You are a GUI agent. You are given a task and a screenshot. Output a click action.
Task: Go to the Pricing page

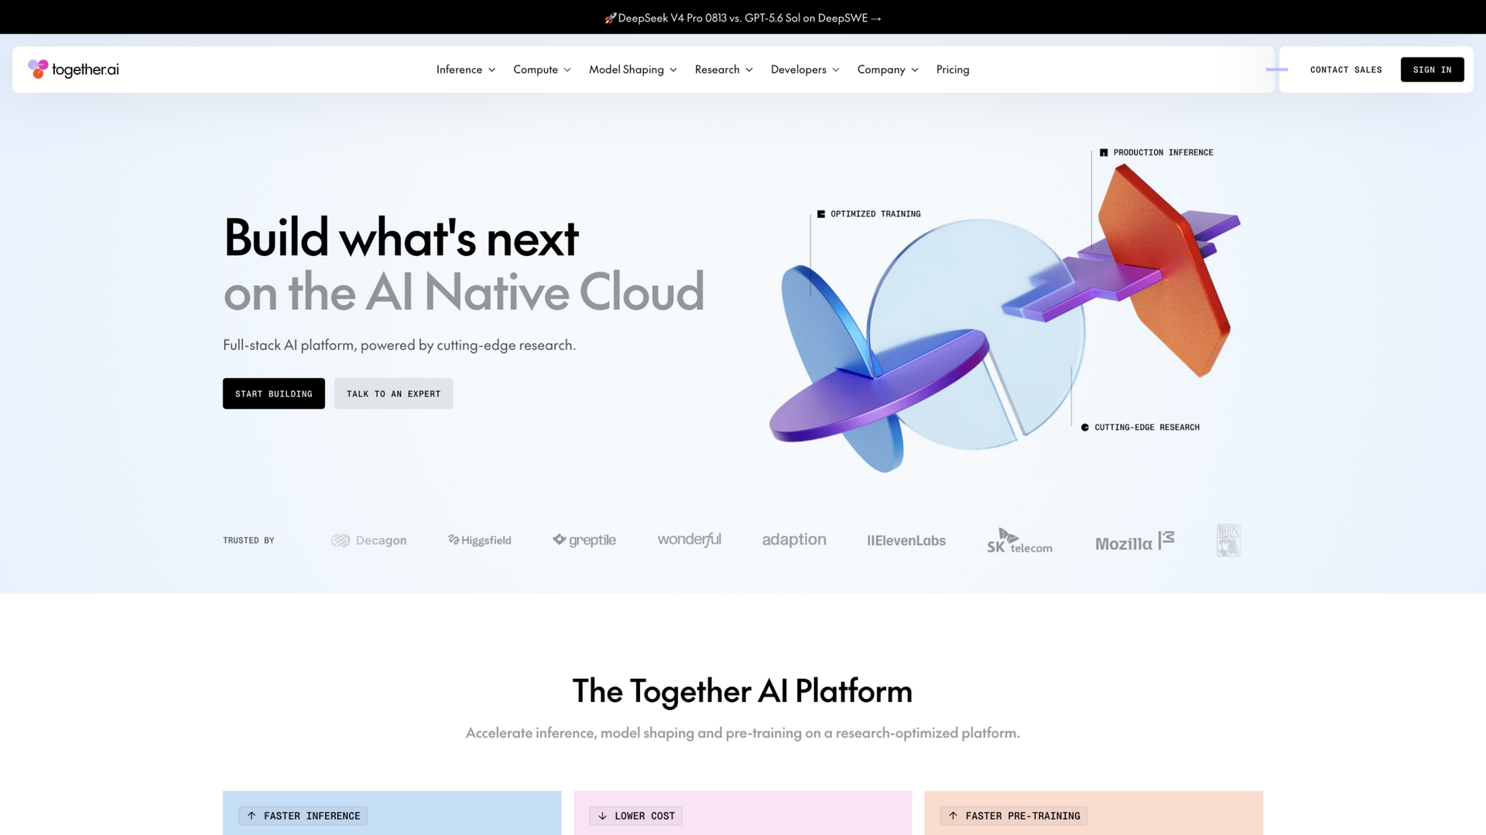953,70
